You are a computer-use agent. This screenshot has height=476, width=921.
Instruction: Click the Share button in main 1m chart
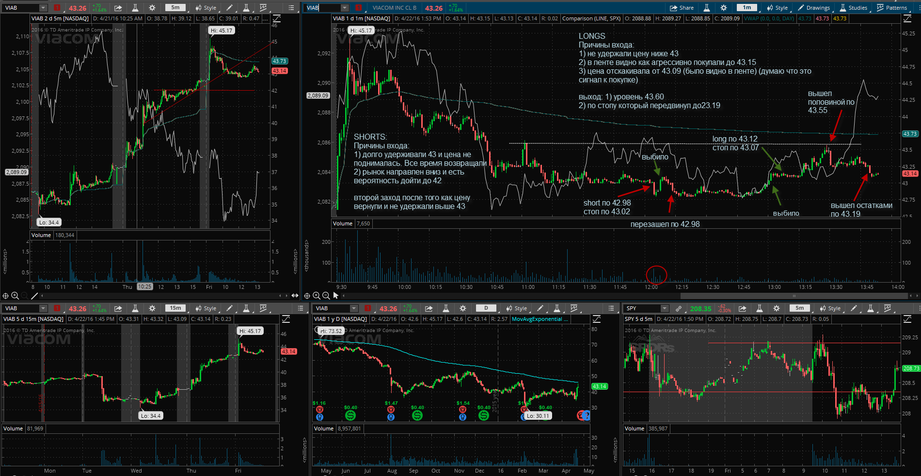coord(682,8)
